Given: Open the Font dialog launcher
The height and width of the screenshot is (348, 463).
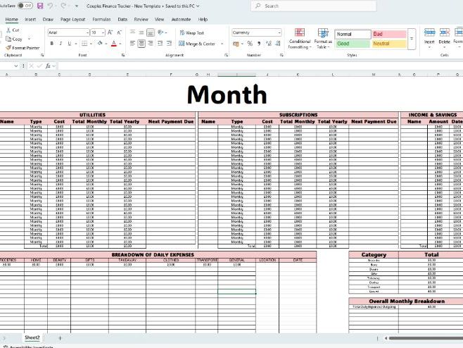Looking at the screenshot, I should (x=123, y=55).
